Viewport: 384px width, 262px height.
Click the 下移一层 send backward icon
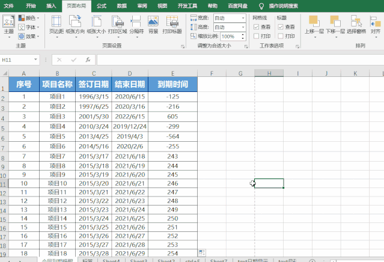pyautogui.click(x=335, y=21)
